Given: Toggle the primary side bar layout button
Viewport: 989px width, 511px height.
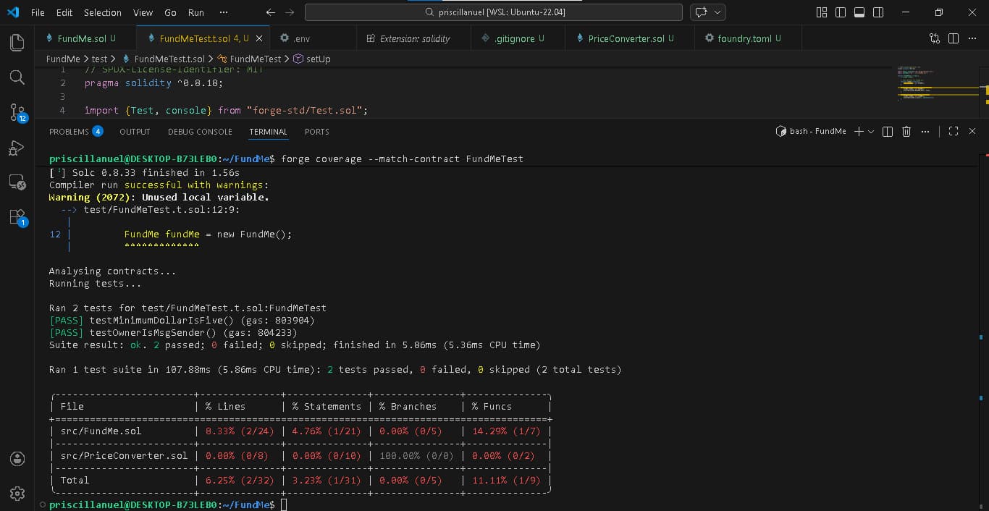Looking at the screenshot, I should 841,12.
